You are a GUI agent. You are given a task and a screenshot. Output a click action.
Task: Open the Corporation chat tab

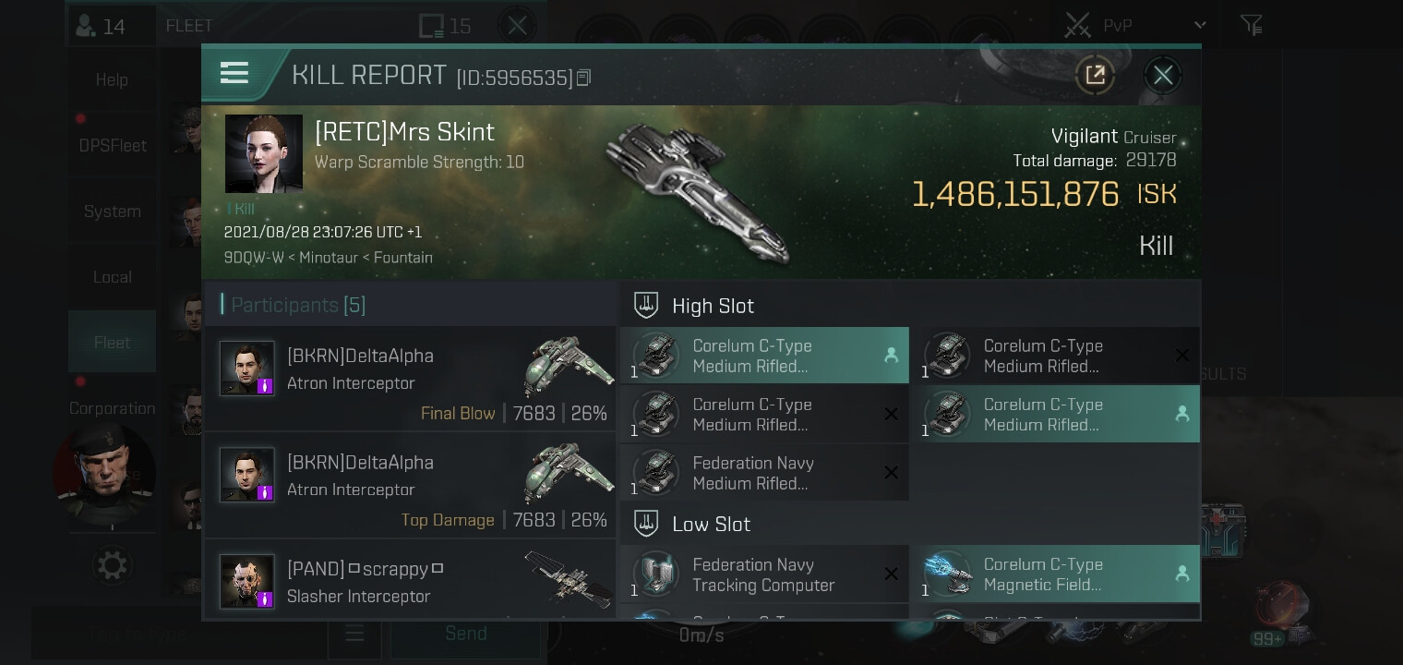click(x=113, y=408)
